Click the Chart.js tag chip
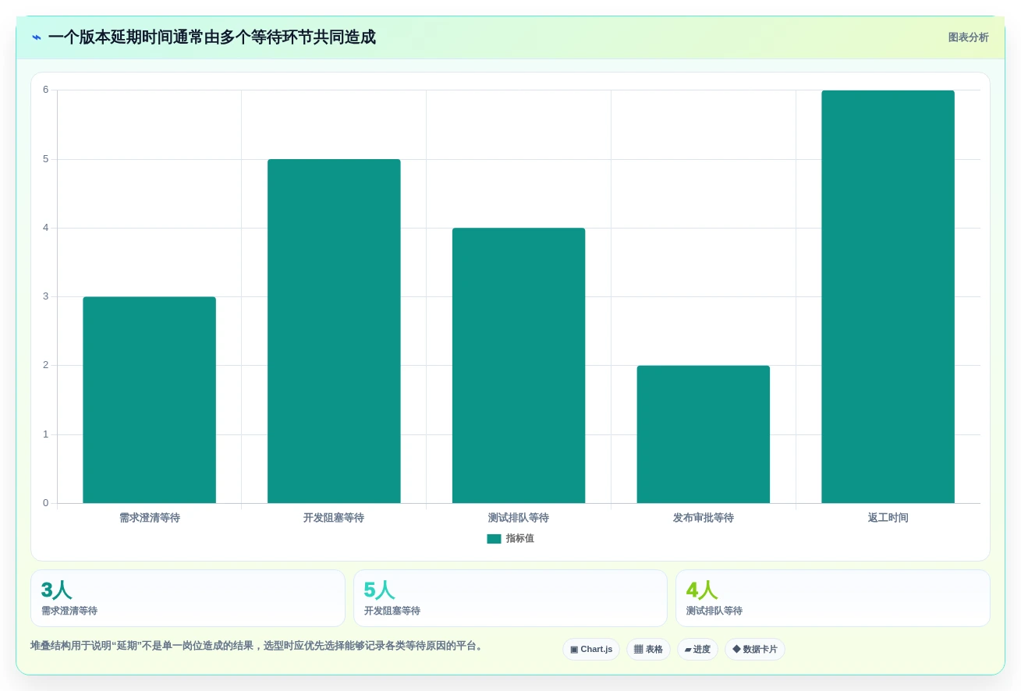Screen dimensions: 1021x691 pyautogui.click(x=591, y=649)
